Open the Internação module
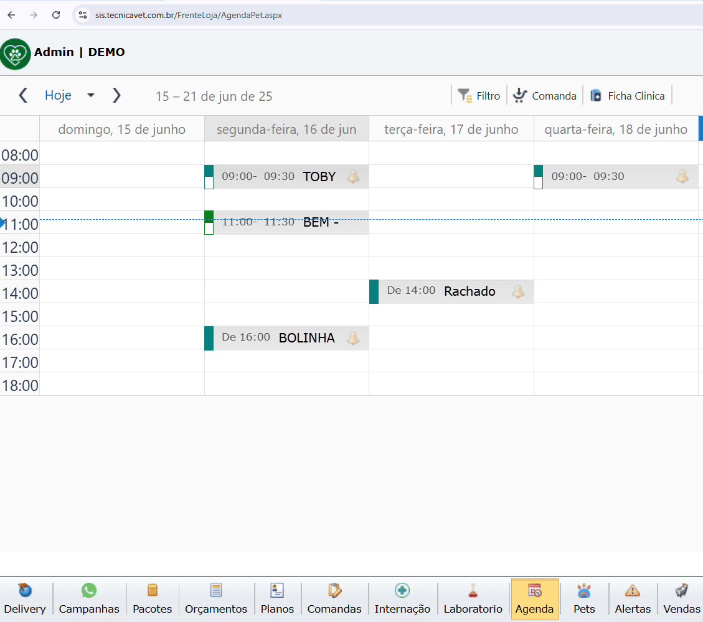This screenshot has width=703, height=622. coord(402,591)
